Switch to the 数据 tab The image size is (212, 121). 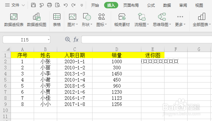(167, 5)
